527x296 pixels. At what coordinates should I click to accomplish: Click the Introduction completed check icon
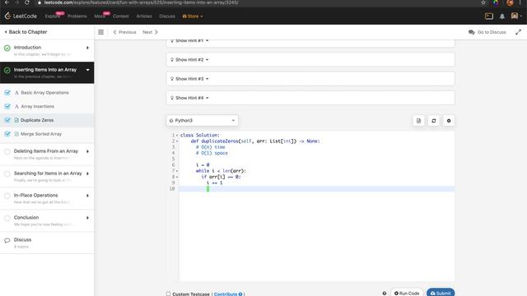click(7, 48)
